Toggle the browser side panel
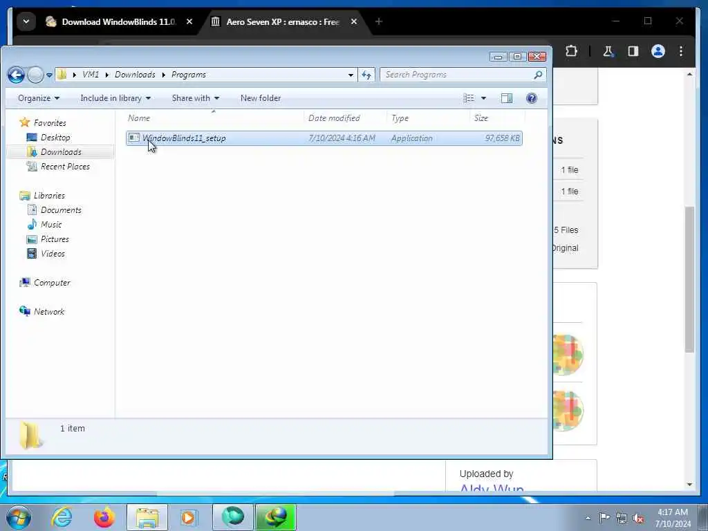 point(633,51)
